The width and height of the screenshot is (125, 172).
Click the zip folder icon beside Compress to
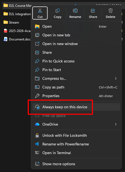pos(37,79)
